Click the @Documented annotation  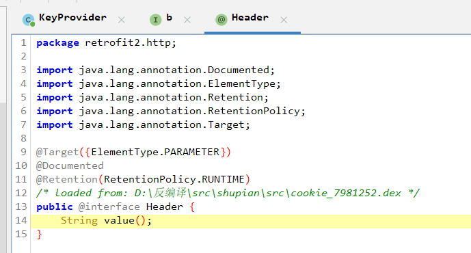click(70, 165)
